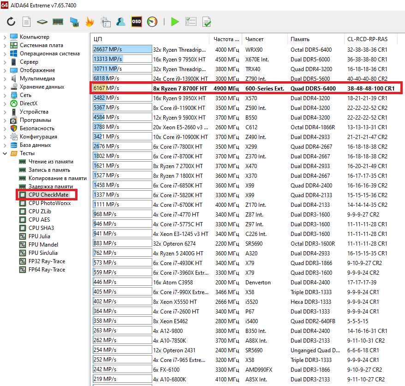The height and width of the screenshot is (386, 405).
Task: Expand the Отображение tree node
Action: 5,70
